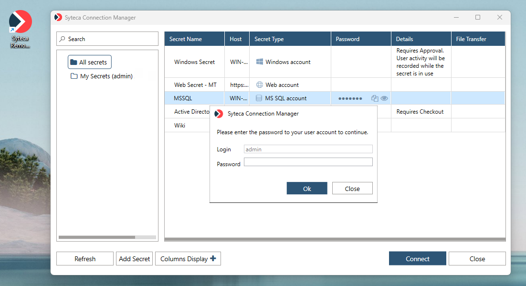Select the All secrets tree node
Screen dimensions: 526x286
tap(90, 62)
